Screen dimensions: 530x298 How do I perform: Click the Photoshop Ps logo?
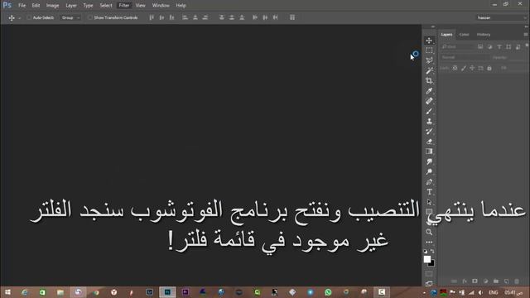point(7,5)
